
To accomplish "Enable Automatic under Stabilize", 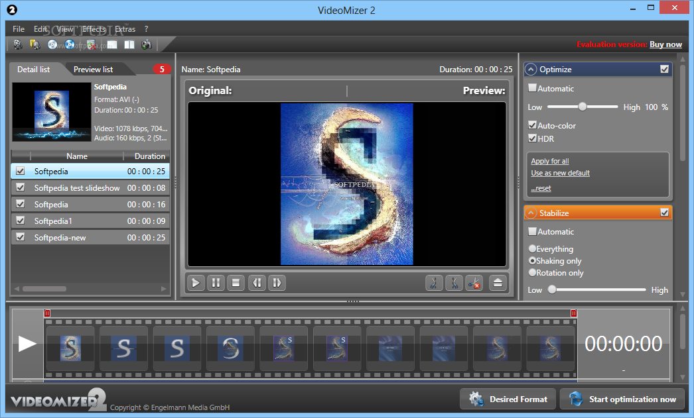I will tap(533, 231).
